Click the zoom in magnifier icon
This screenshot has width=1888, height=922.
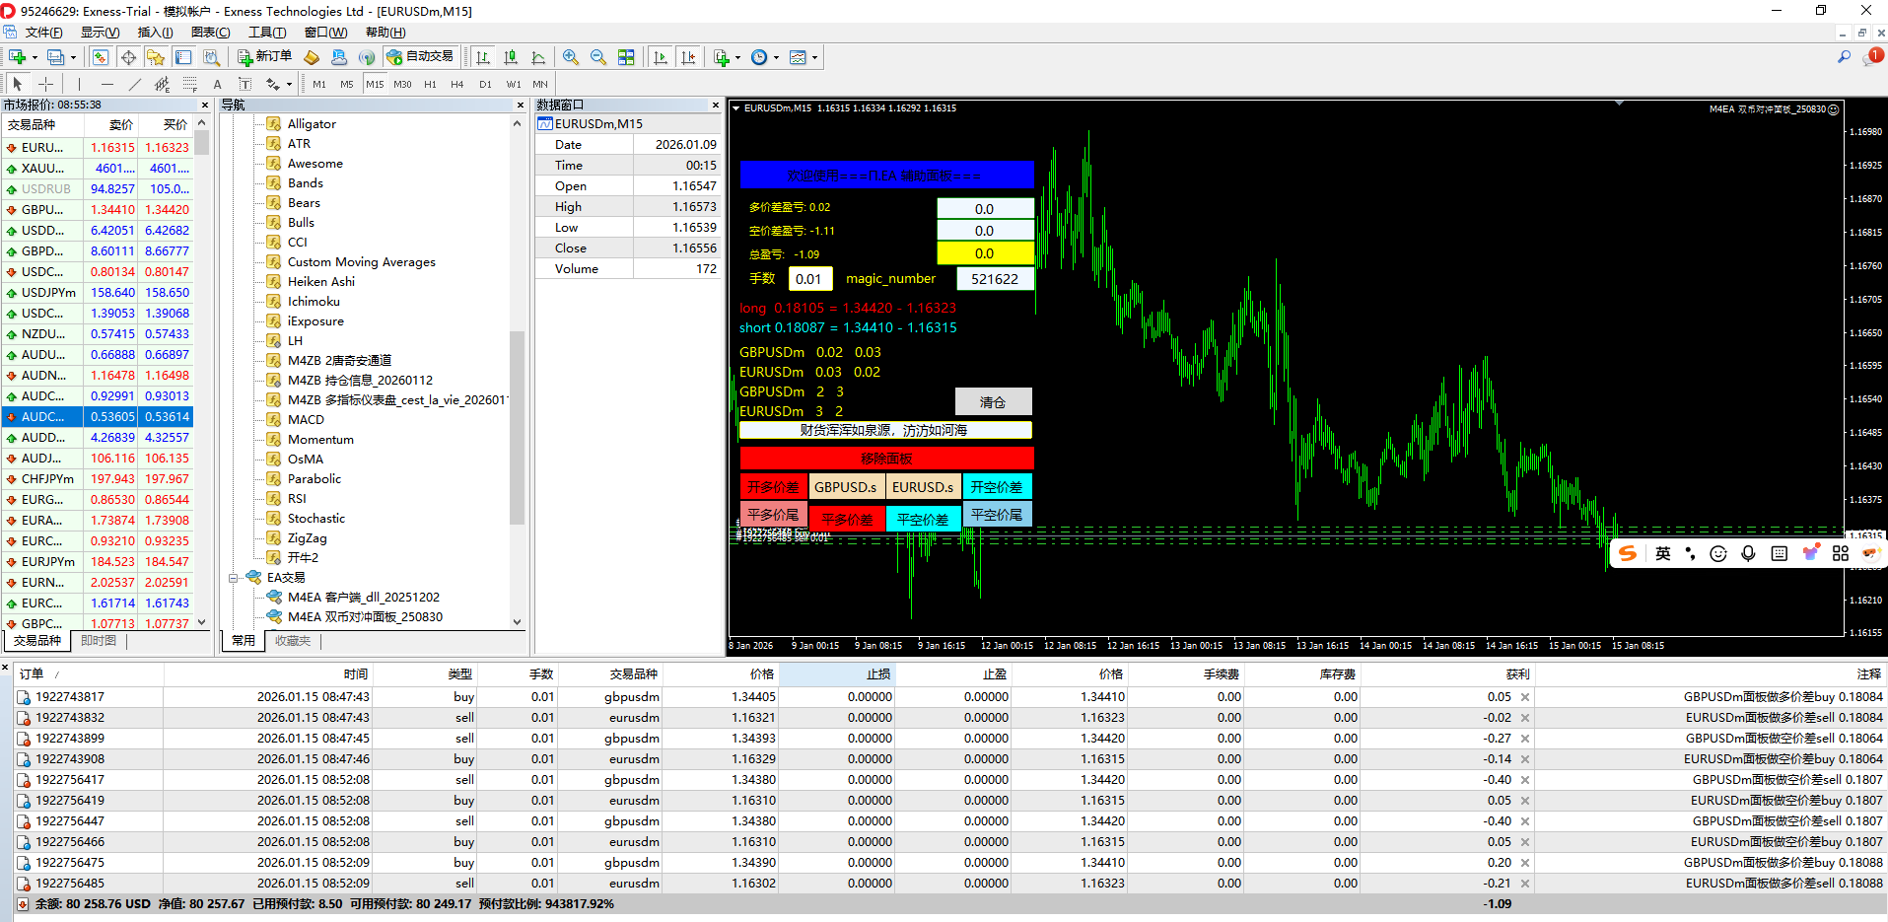pyautogui.click(x=571, y=57)
